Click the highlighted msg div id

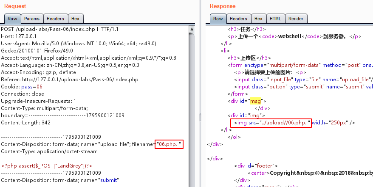coord(255,101)
